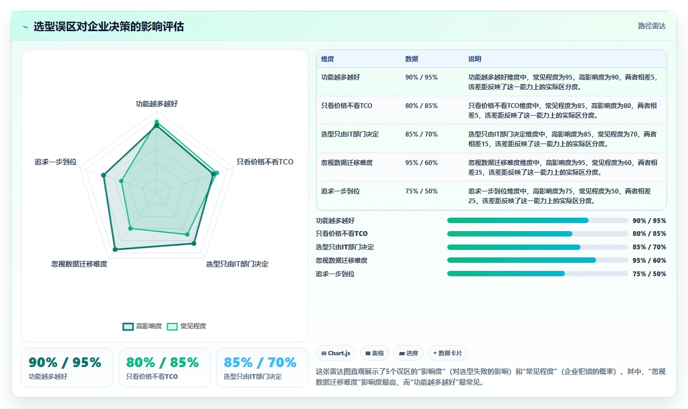Click the 表格 tag

pyautogui.click(x=375, y=353)
